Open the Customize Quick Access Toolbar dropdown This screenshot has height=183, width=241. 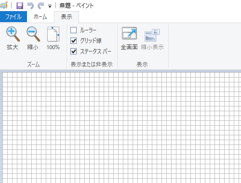50,6
